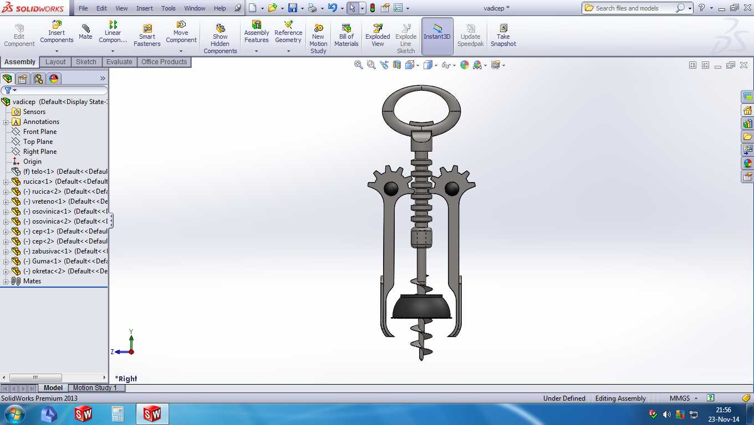
Task: Select Origin in feature tree
Action: coord(32,162)
